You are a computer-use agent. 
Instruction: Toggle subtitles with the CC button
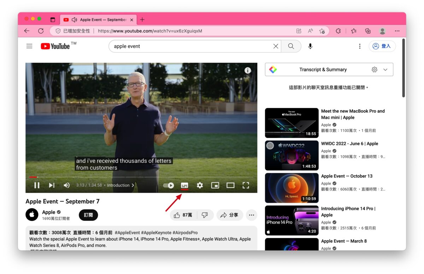point(184,185)
